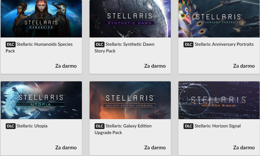Screen dimensions: 260x156
Task: Open the Stellaris: Anniversary Portraits title
Action: [224, 44]
